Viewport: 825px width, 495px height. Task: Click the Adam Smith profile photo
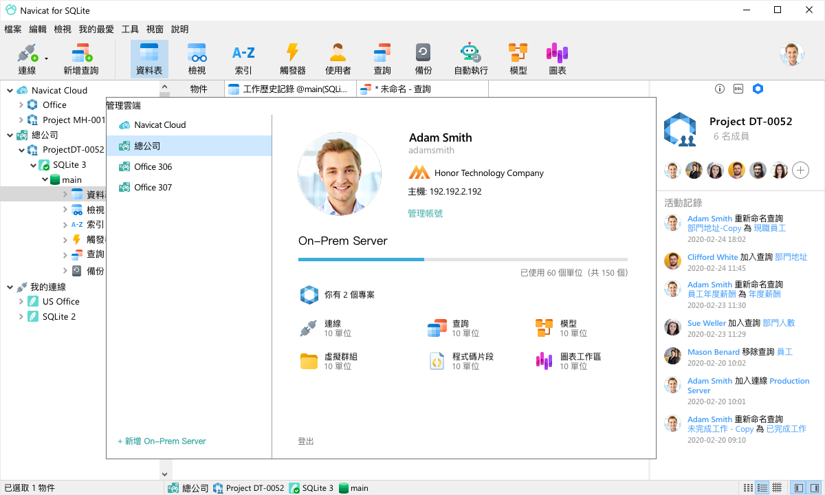pyautogui.click(x=340, y=175)
